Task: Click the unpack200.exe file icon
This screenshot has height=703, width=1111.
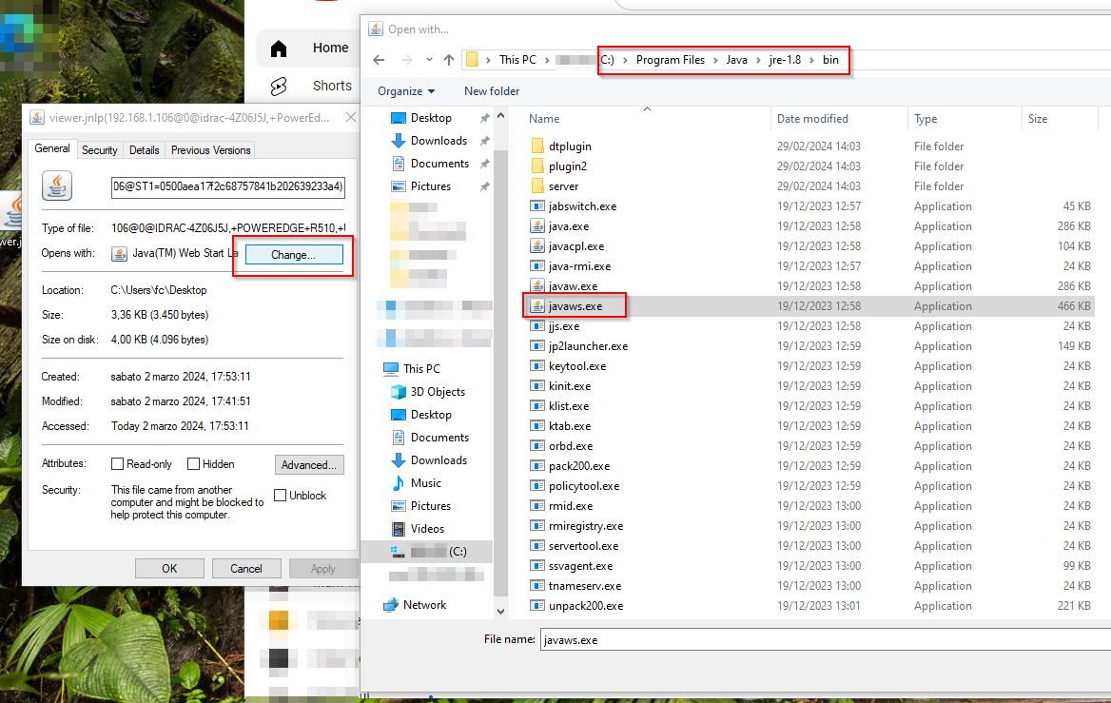Action: click(537, 606)
